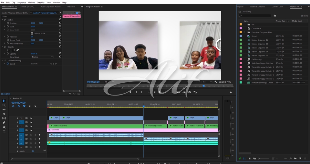Image resolution: width=310 pixels, height=164 pixels.
Task: Create ellipse mask under Opacity
Action: (x=9, y=50)
